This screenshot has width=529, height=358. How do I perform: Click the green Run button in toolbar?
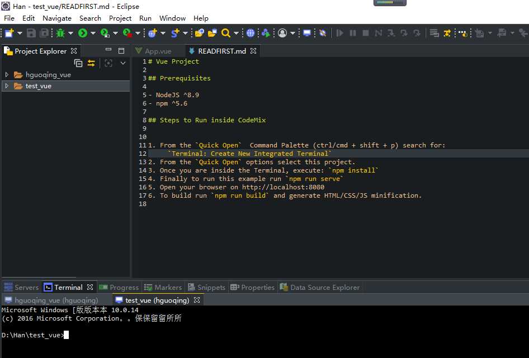tap(83, 33)
